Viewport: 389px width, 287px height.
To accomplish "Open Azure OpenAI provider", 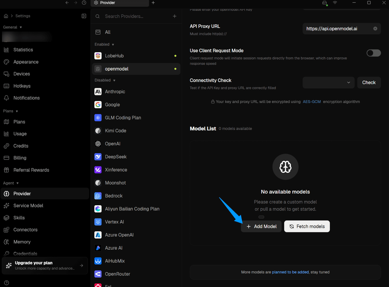I will tap(136, 235).
